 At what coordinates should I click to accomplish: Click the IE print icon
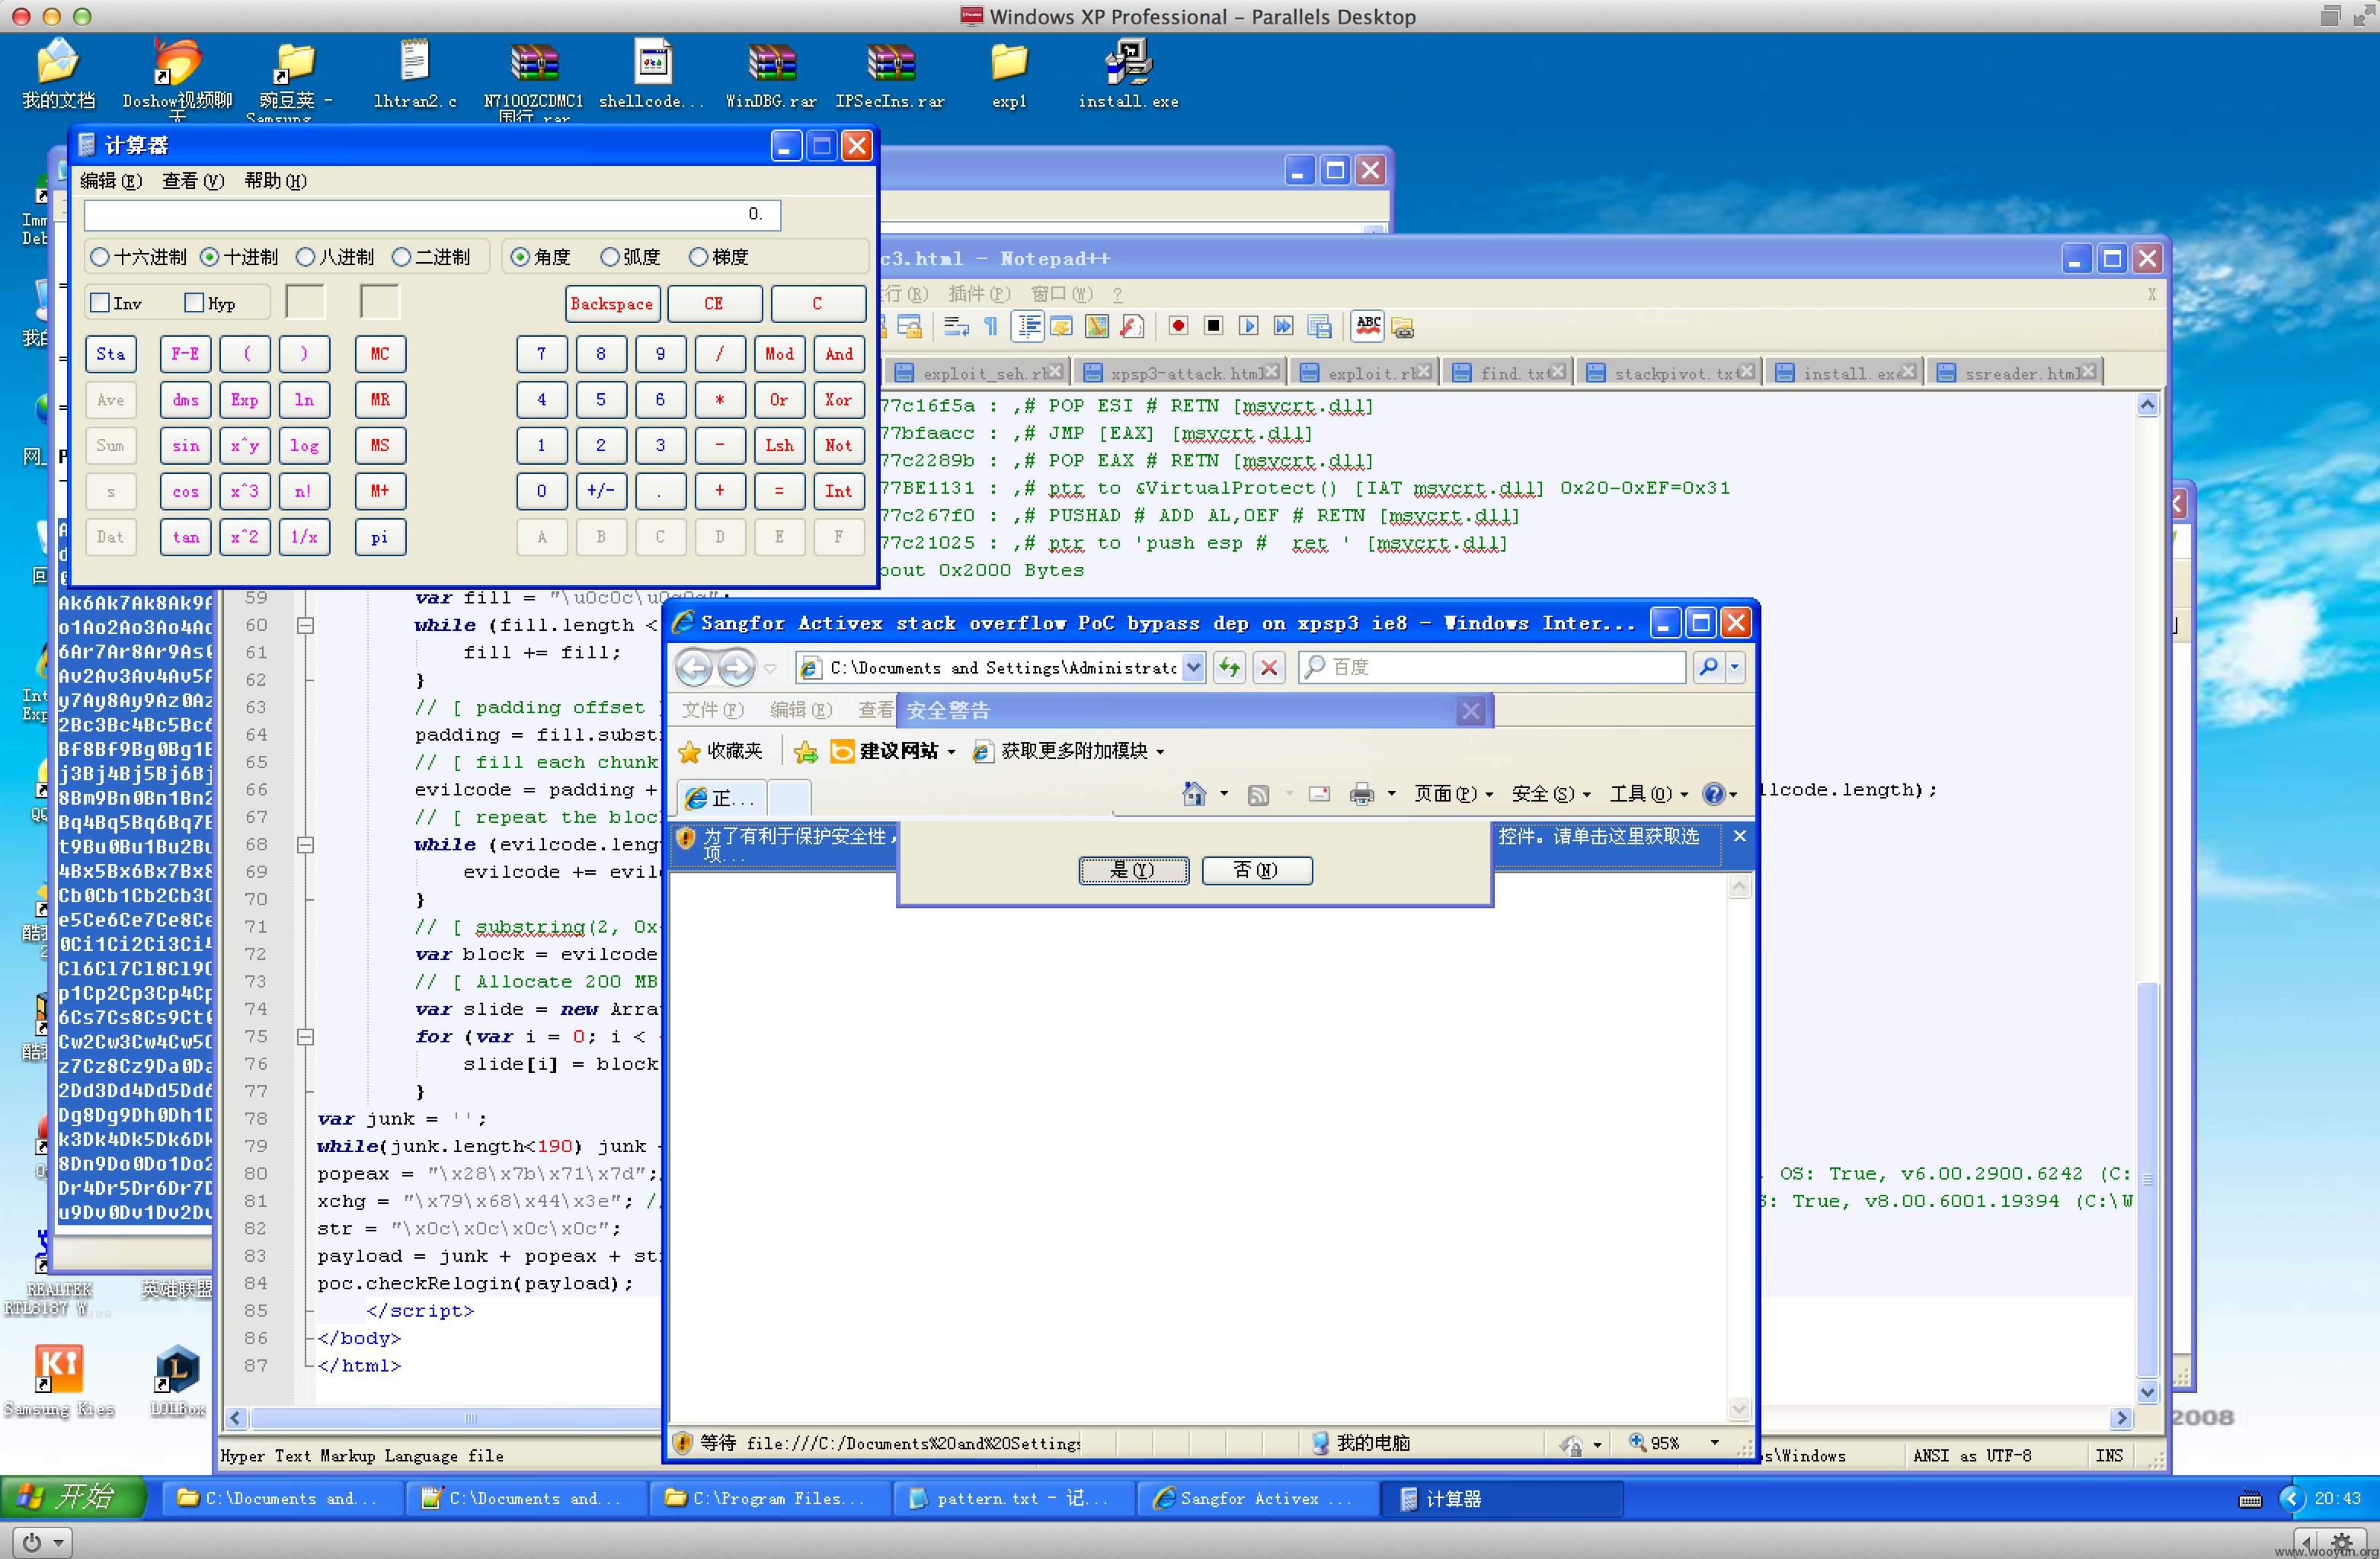(1361, 794)
